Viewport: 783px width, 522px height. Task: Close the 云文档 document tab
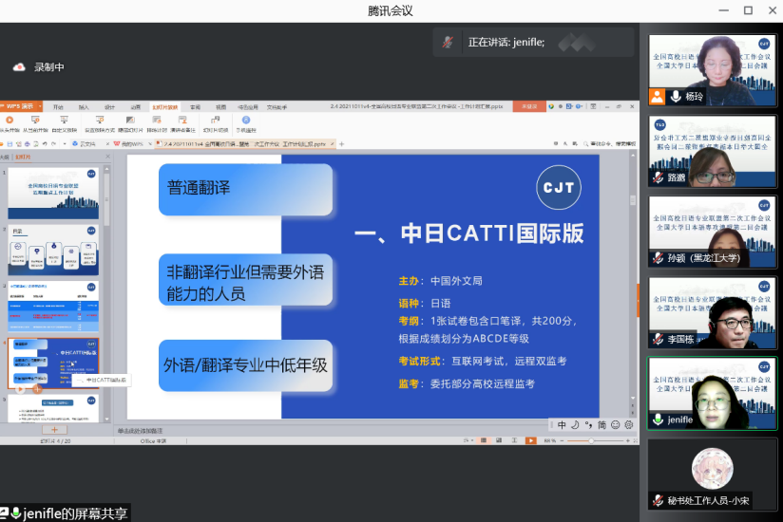point(107,144)
